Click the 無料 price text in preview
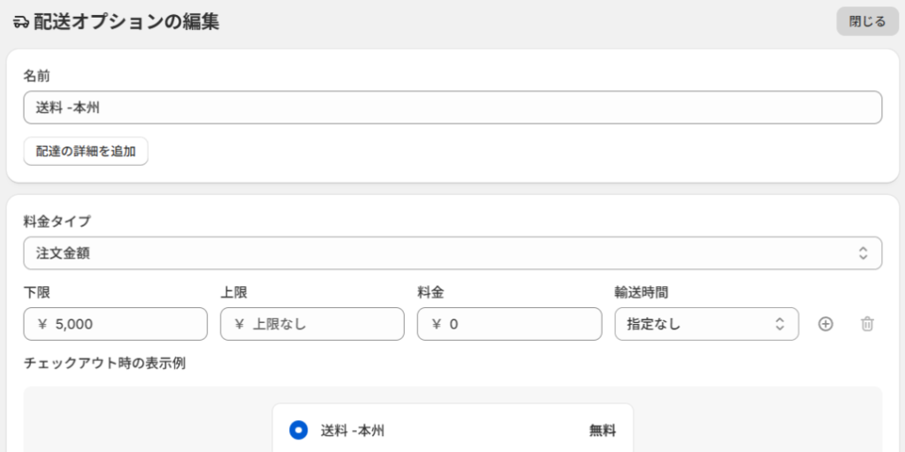Screen dimensions: 905x452 pyautogui.click(x=603, y=431)
